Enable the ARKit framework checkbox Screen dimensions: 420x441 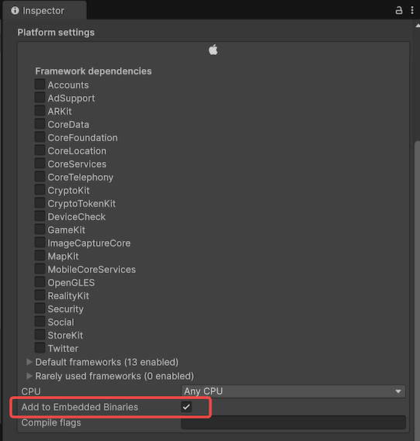(40, 111)
